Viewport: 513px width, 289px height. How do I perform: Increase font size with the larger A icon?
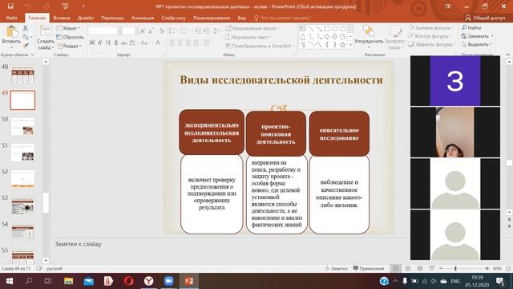[x=143, y=31]
